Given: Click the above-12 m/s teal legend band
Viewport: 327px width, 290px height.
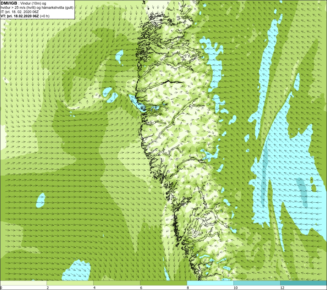Looking at the screenshot, I should point(304,283).
